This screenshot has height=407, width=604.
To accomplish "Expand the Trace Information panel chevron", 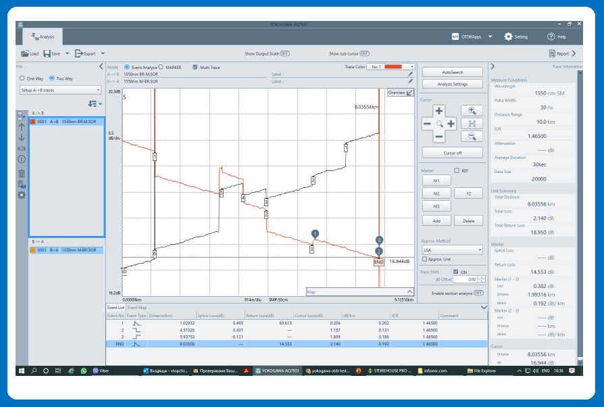I will [x=493, y=67].
